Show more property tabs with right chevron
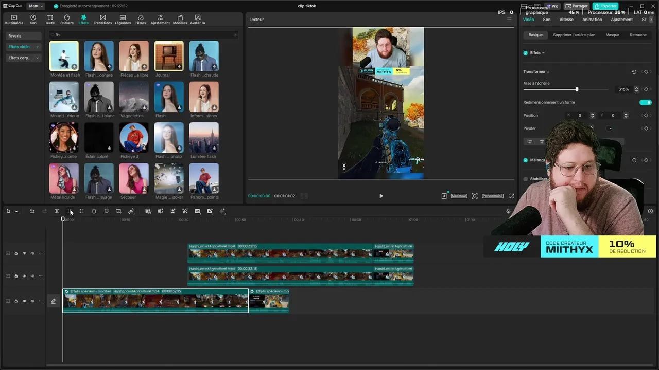The height and width of the screenshot is (370, 659). (x=651, y=20)
